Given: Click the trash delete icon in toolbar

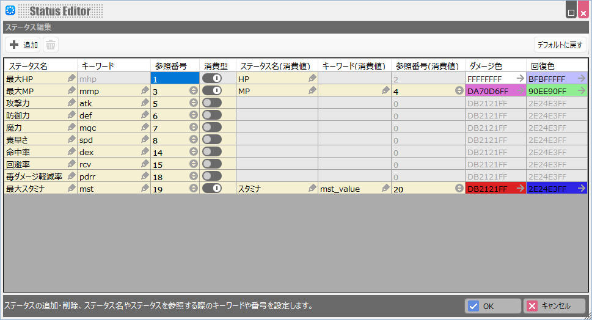Looking at the screenshot, I should (51, 45).
